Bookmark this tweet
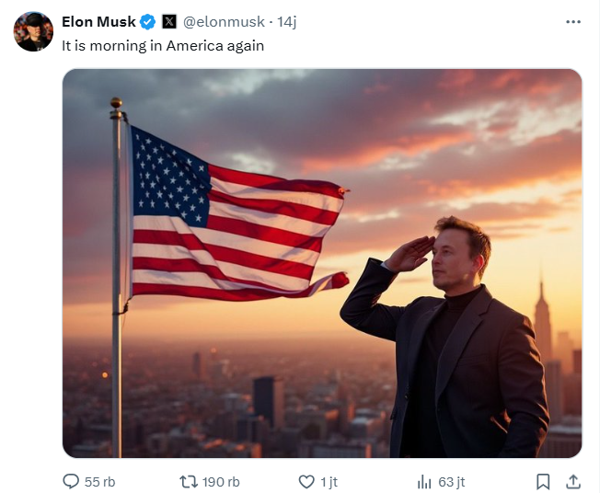The width and height of the screenshot is (600, 493). (543, 481)
